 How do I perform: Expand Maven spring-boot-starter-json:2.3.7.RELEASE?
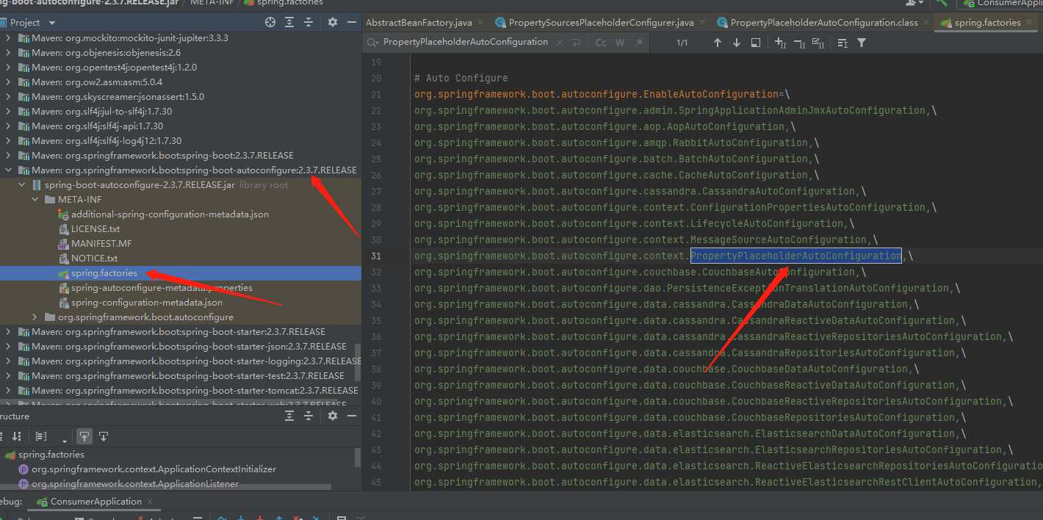9,346
